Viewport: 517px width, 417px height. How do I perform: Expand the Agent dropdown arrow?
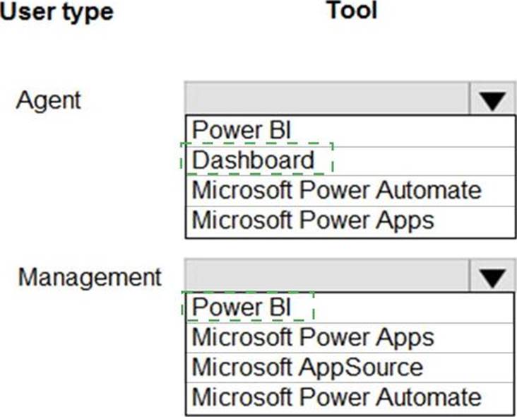click(x=492, y=100)
